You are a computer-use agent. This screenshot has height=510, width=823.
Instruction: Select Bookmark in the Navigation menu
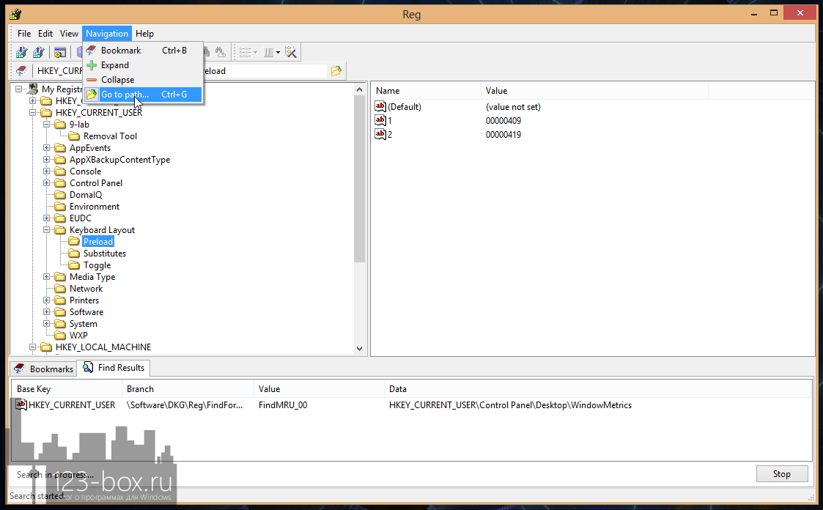(x=121, y=51)
